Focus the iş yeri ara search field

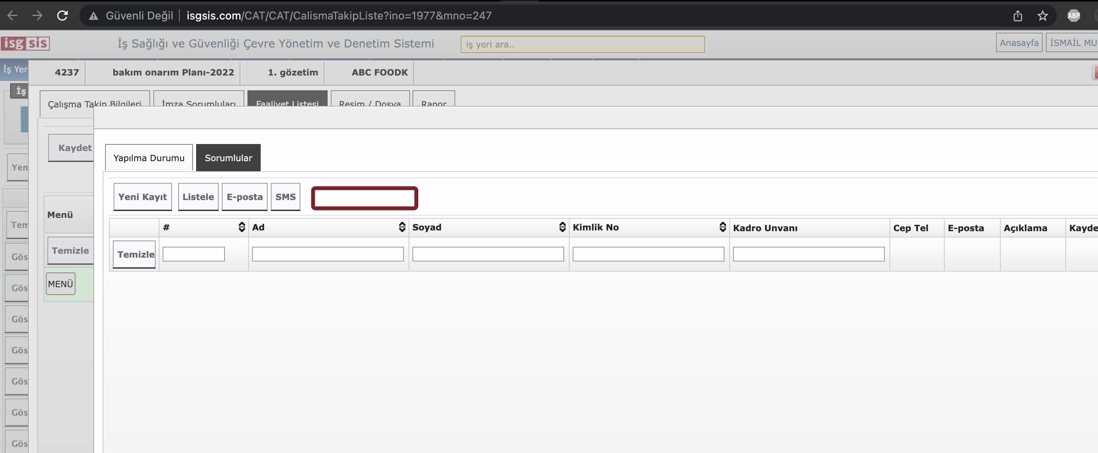582,44
